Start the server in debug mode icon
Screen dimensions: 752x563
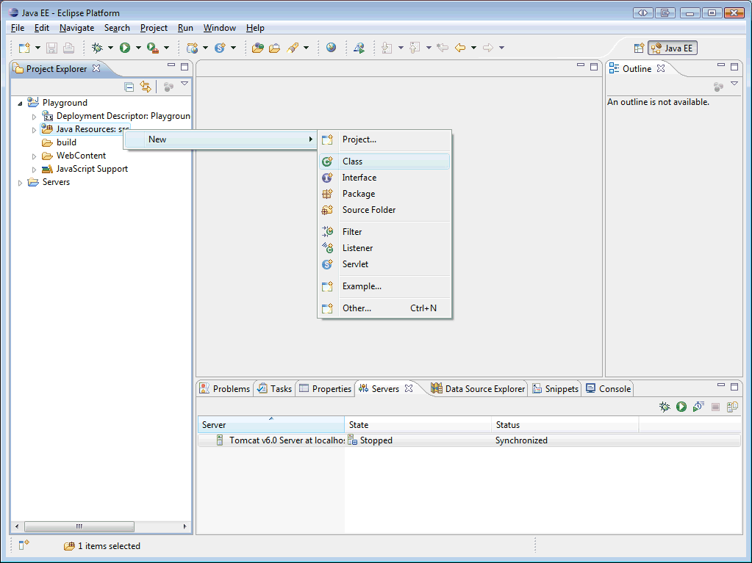coord(665,407)
